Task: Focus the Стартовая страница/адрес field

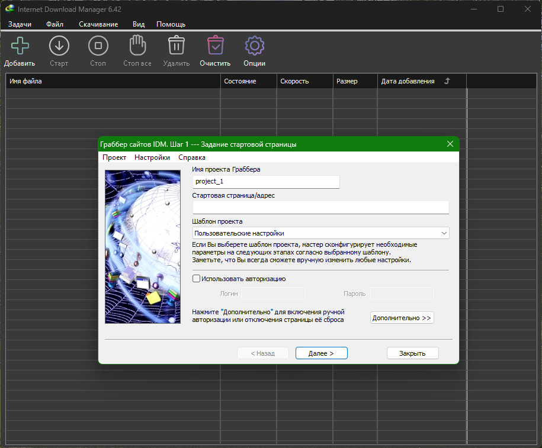Action: [x=321, y=208]
